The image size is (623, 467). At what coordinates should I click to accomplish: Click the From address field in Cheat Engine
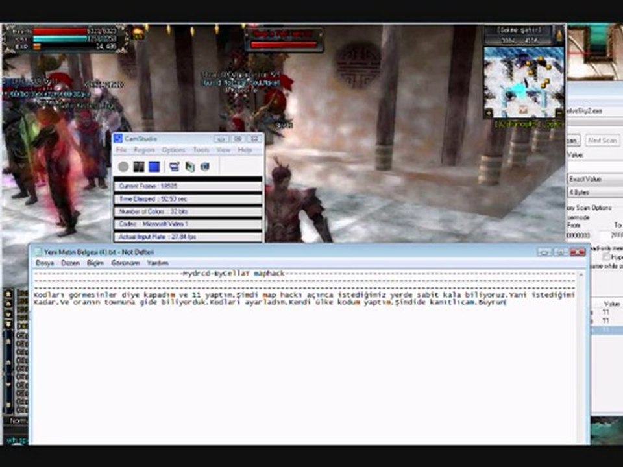click(578, 235)
